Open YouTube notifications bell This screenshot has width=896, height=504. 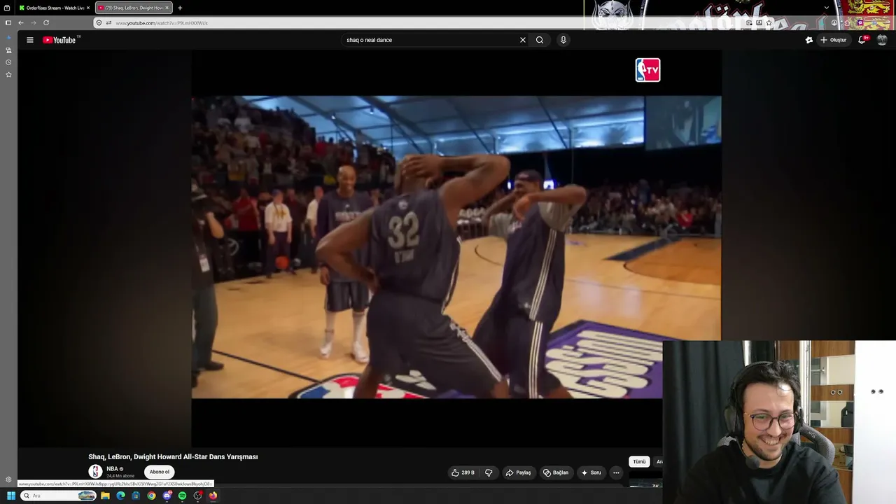pyautogui.click(x=862, y=40)
